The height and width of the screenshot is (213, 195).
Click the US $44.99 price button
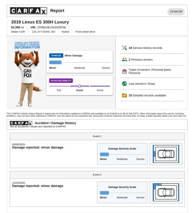click(x=176, y=11)
